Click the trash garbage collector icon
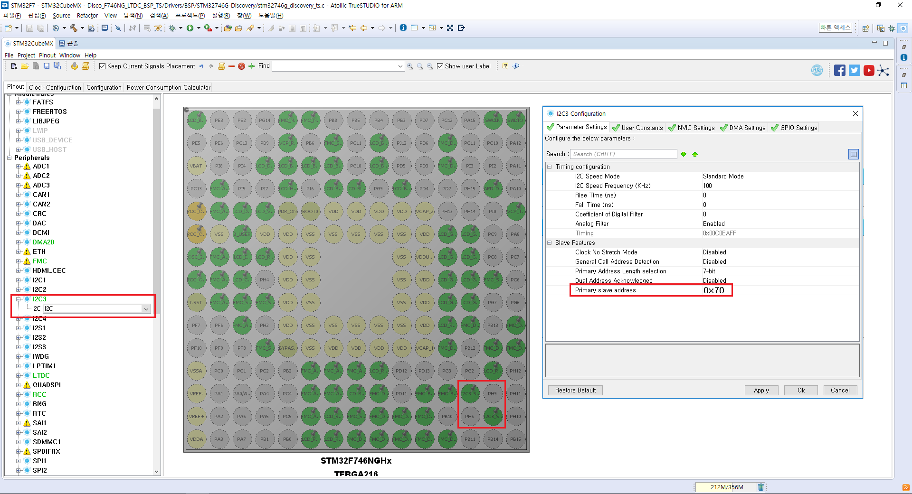This screenshot has height=494, width=912. tap(760, 487)
